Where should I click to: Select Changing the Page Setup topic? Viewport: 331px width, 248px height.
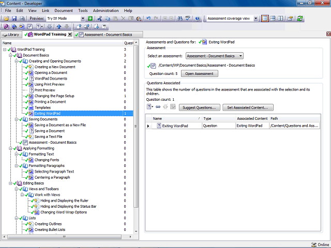(54, 96)
